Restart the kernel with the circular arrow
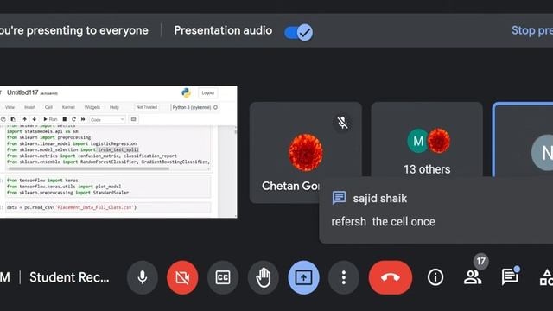 click(x=73, y=119)
